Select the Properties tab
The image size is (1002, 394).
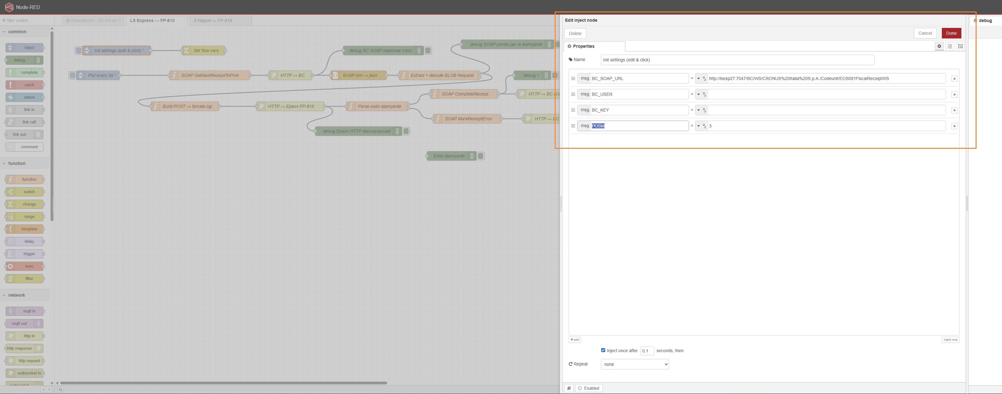click(x=593, y=46)
